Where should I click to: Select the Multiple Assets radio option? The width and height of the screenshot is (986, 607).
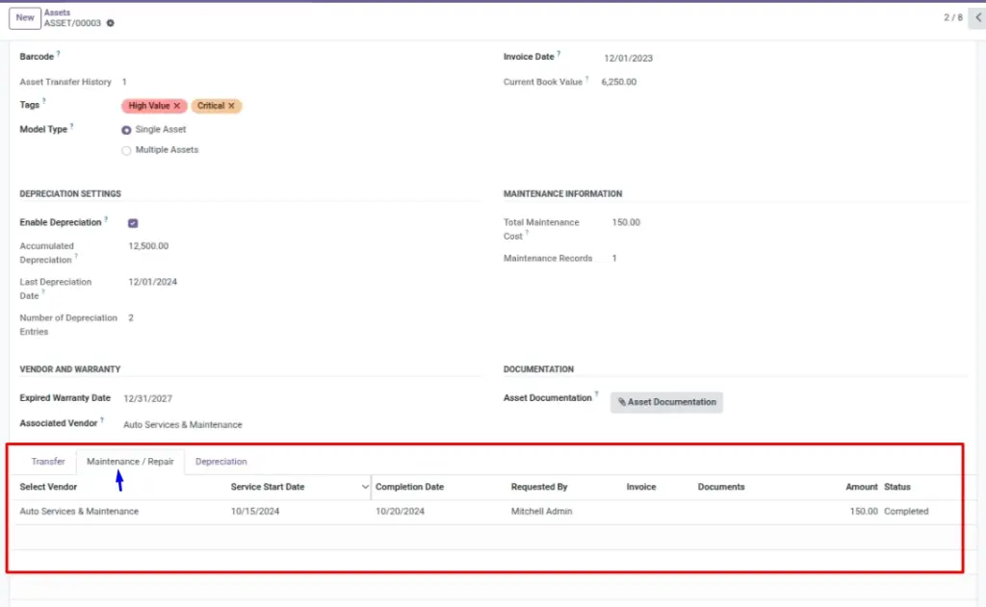126,151
